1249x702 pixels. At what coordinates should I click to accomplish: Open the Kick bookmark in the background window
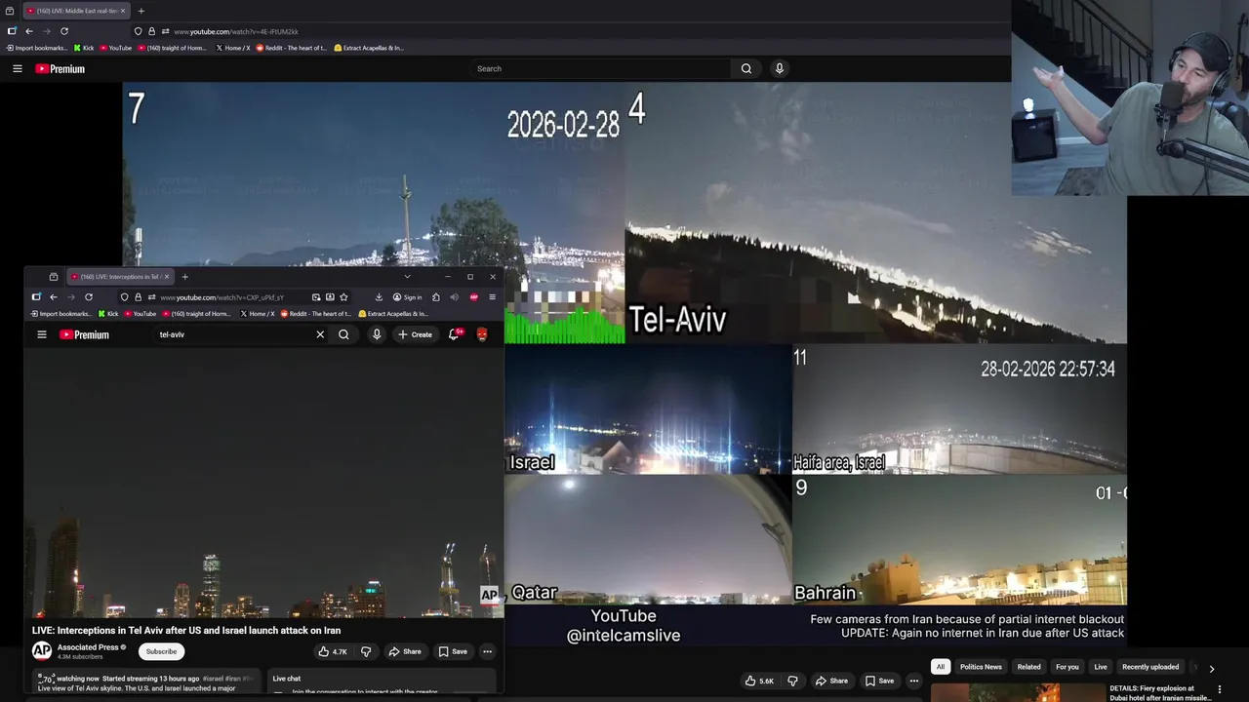[84, 48]
